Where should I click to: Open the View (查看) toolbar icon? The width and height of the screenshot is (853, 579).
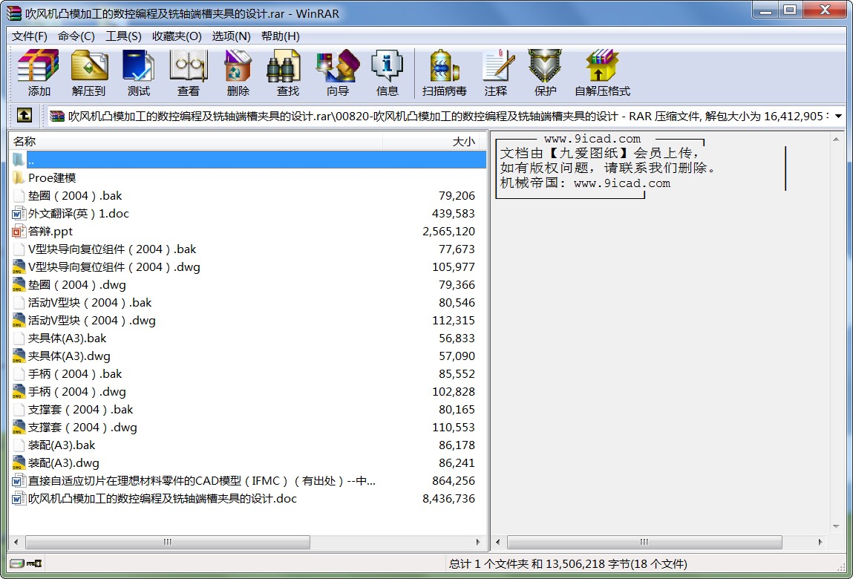(x=188, y=73)
